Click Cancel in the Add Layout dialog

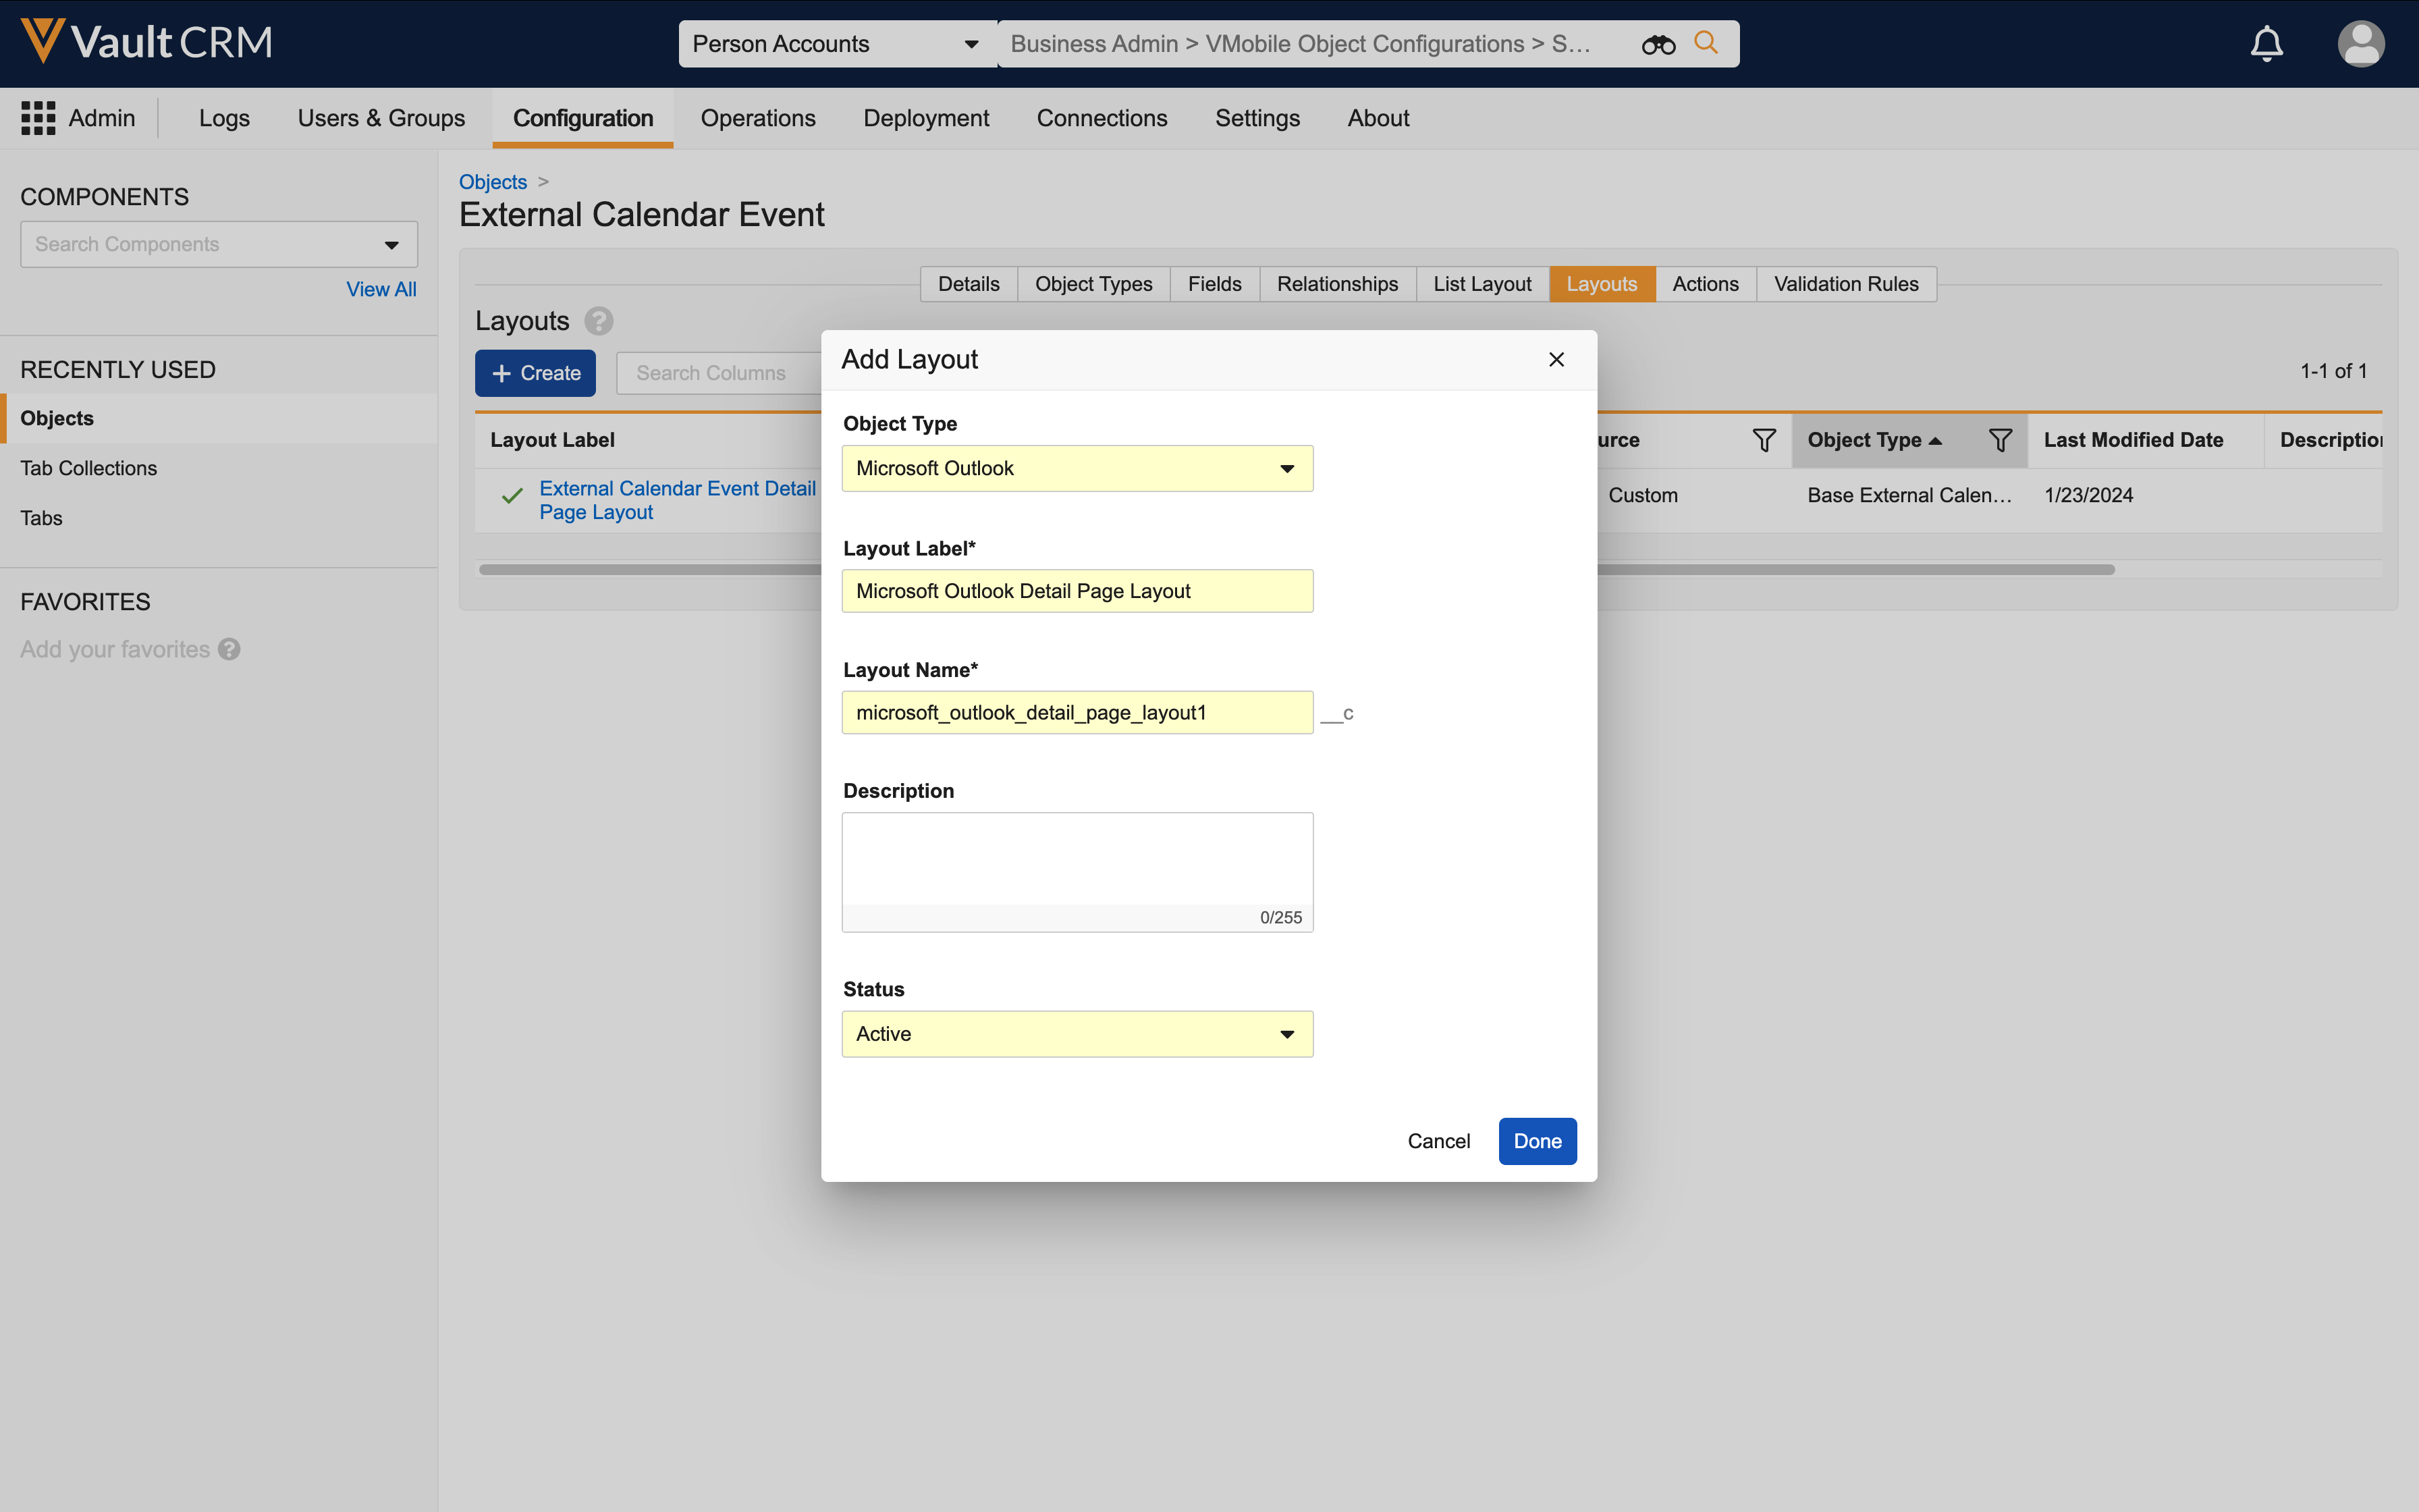1438,1141
